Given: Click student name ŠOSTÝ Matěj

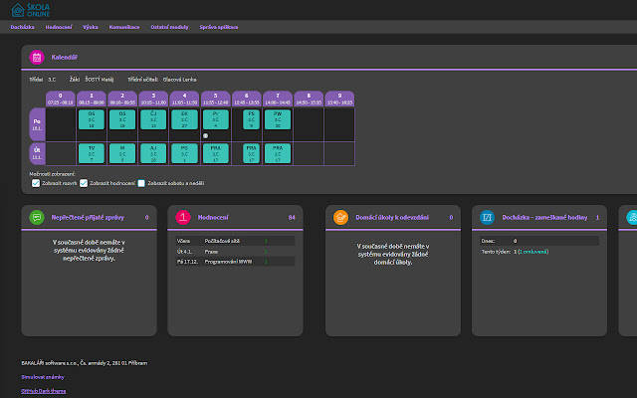Looking at the screenshot, I should pos(100,80).
